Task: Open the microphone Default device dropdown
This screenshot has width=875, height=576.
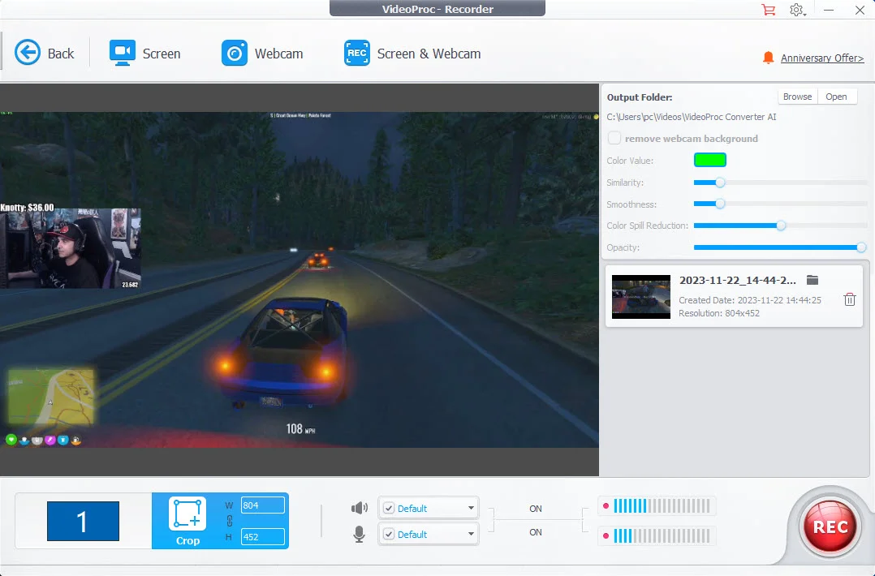Action: (x=471, y=534)
